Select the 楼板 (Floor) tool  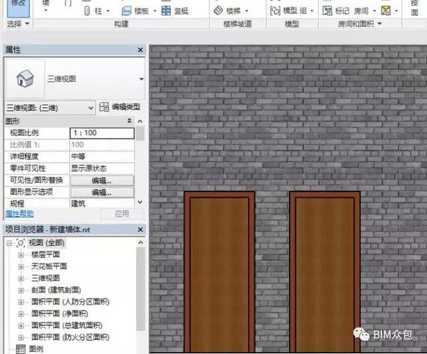(135, 11)
